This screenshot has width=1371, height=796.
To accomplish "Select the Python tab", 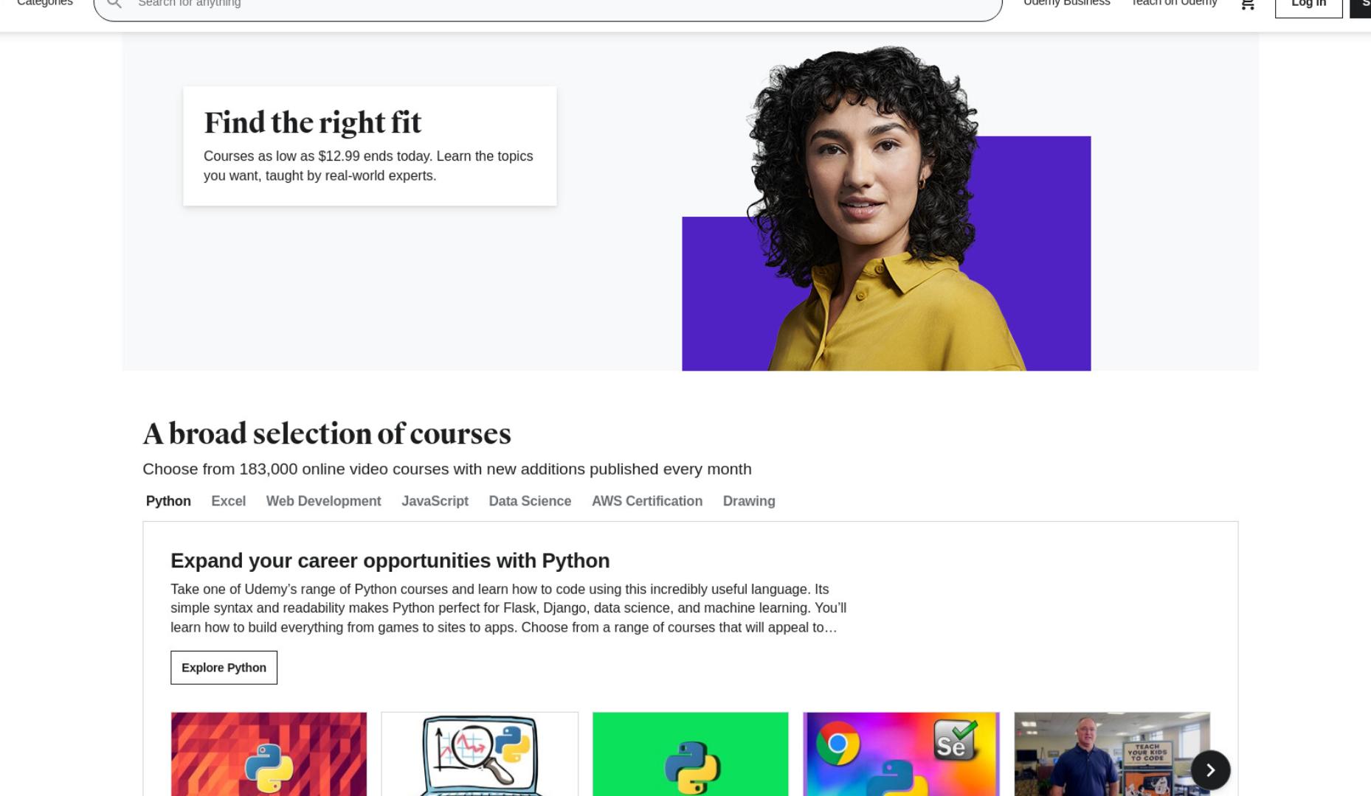I will pyautogui.click(x=168, y=501).
